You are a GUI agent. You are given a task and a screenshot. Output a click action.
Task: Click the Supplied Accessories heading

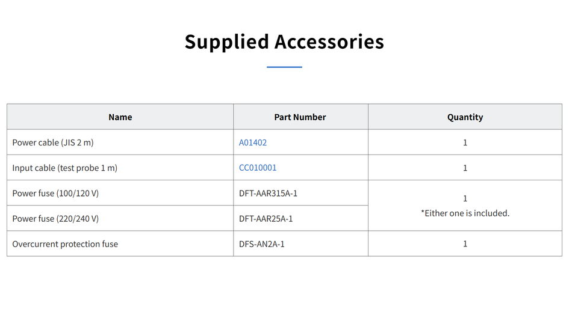coord(284,41)
